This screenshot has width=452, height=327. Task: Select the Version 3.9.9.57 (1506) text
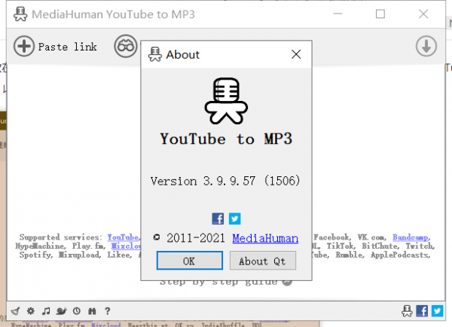(x=225, y=181)
